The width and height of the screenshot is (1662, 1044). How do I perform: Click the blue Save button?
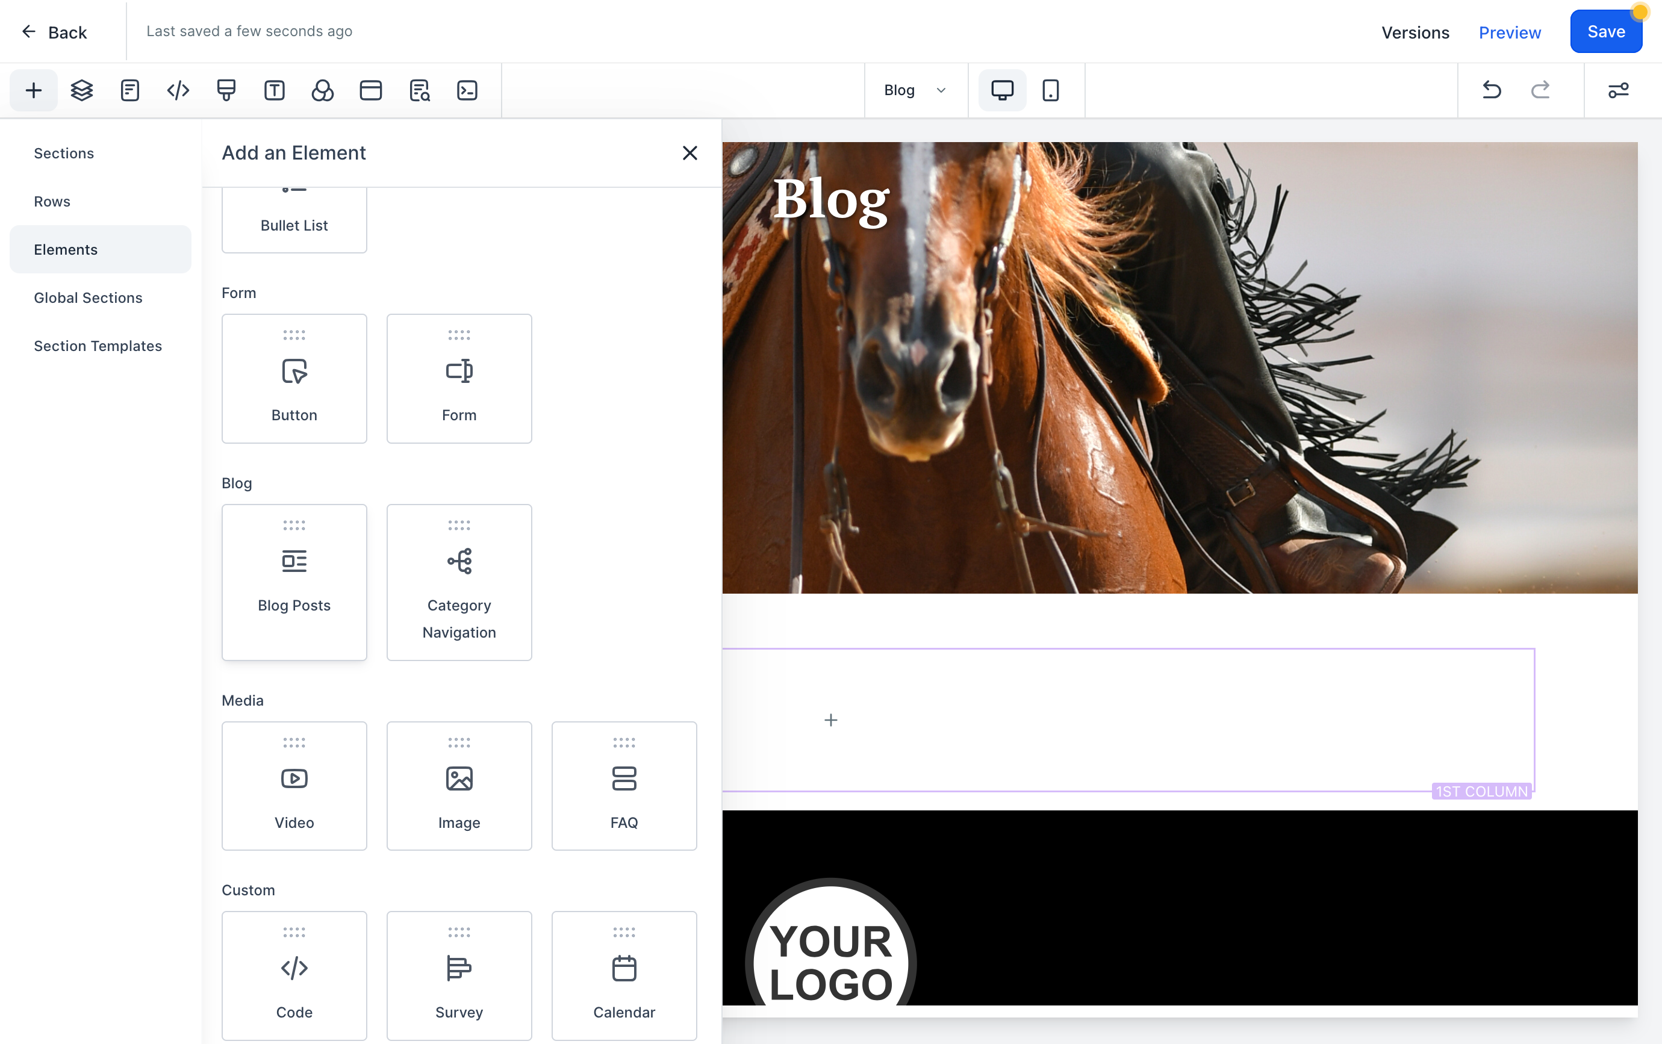(1605, 32)
